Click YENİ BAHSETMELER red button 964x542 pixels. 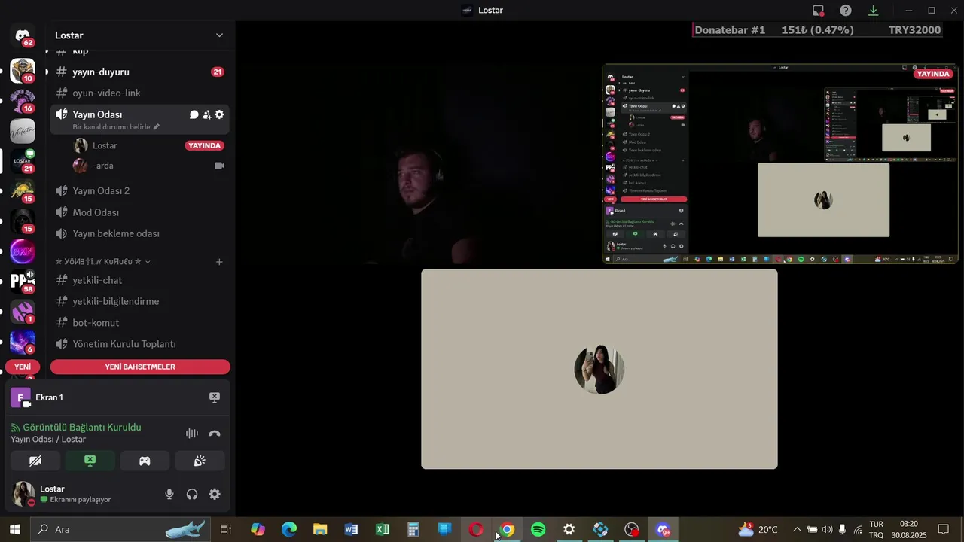click(x=140, y=367)
